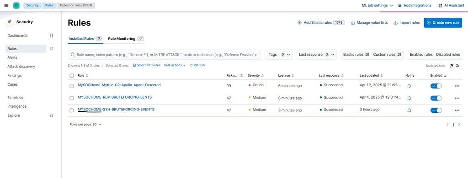Tick the checkbox for RDP-BRUTEFORCING rule
468x178 pixels.
tap(72, 98)
